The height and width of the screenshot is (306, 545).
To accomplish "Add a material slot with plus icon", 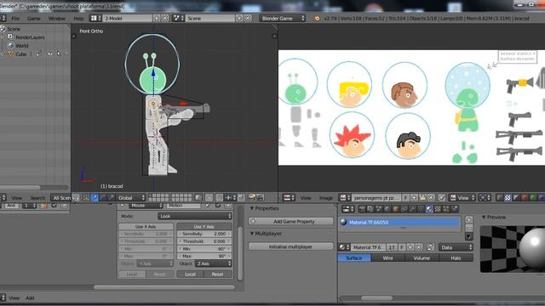I will click(469, 220).
